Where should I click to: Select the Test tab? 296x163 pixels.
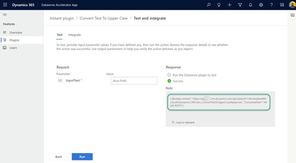[x=60, y=35]
